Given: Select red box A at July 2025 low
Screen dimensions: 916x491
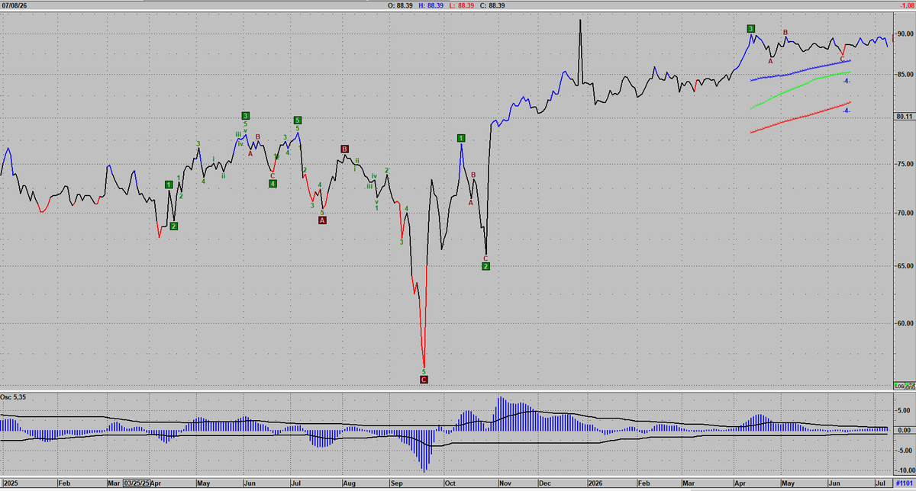Looking at the screenshot, I should 322,220.
